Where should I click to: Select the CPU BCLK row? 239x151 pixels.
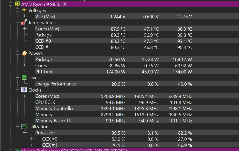137,102
